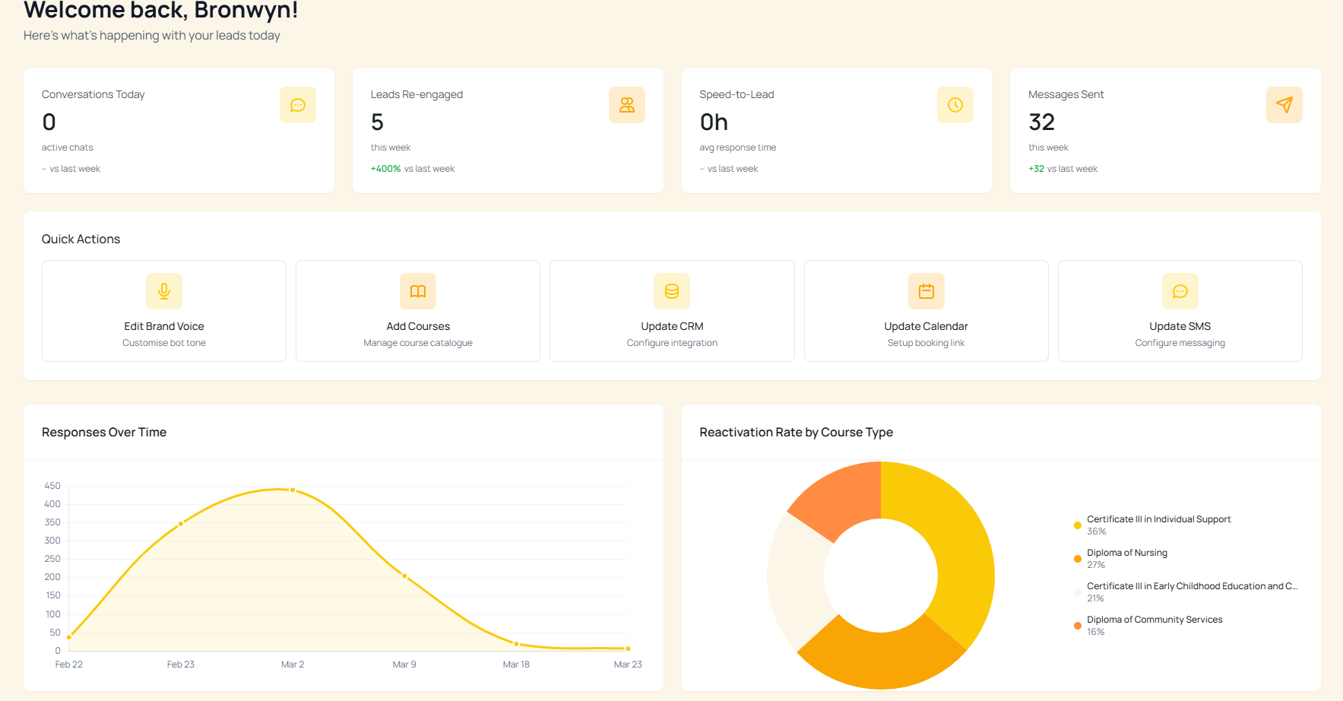The image size is (1343, 701).
Task: Click the open book icon for Add Courses
Action: click(x=418, y=291)
